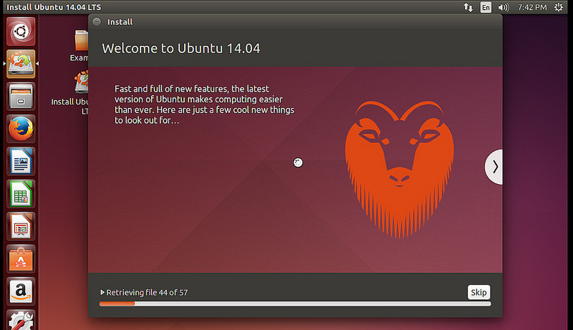Open the sound volume indicator
Image resolution: width=573 pixels, height=330 pixels.
pyautogui.click(x=504, y=7)
